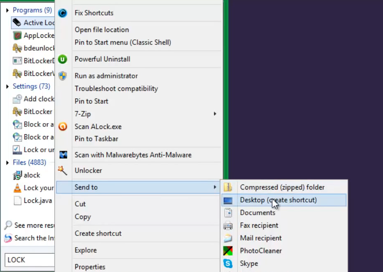The image size is (383, 272).
Task: Click Search the Internet link
Action: click(x=34, y=238)
